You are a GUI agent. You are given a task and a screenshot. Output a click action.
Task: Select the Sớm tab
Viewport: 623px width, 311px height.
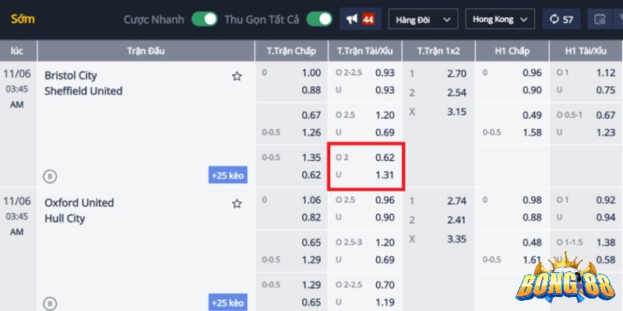tap(23, 19)
